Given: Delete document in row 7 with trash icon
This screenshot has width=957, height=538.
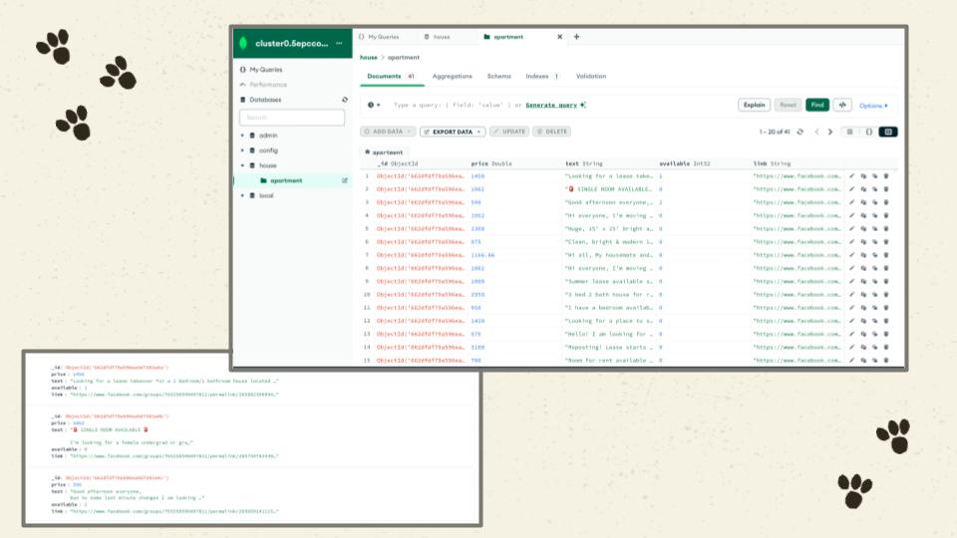Looking at the screenshot, I should [886, 255].
